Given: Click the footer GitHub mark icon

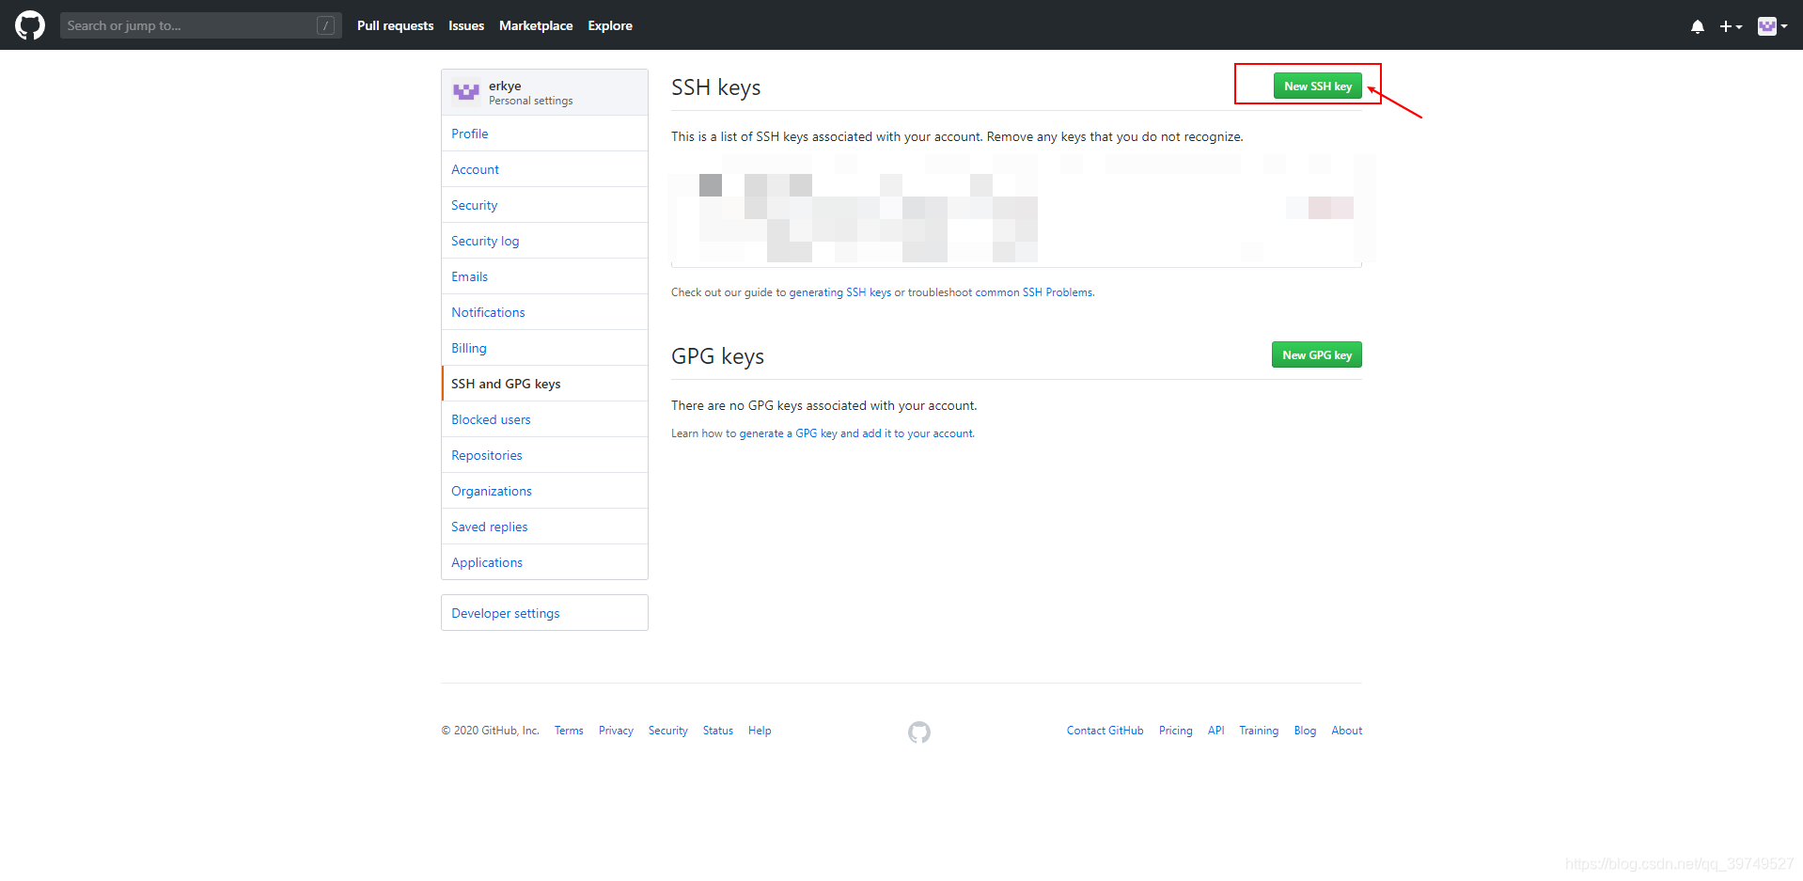Looking at the screenshot, I should tap(919, 732).
